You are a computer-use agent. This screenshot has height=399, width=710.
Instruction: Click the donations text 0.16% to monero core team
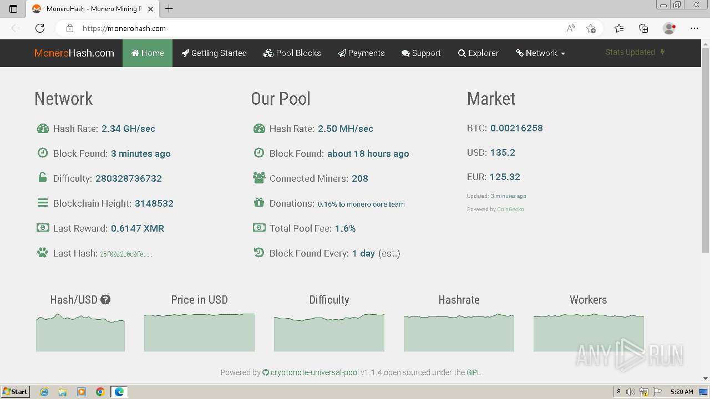tap(361, 204)
